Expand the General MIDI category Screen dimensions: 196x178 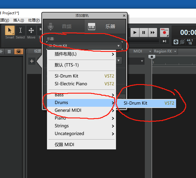81,110
